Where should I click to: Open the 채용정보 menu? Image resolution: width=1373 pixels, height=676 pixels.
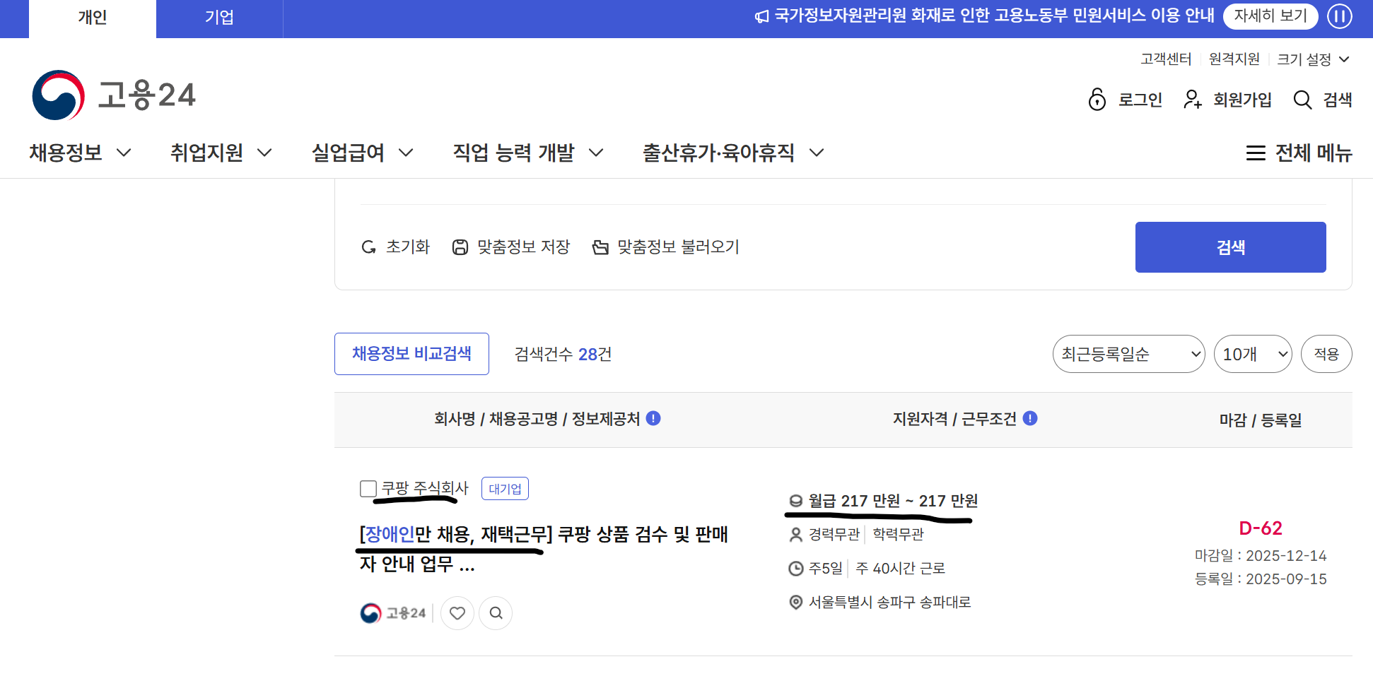(x=80, y=153)
